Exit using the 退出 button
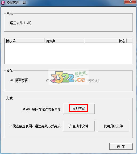 [121, 147]
